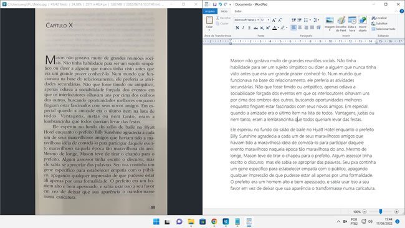Click the Copiar (copy) button
This screenshot has width=405, height=228.
222,24
